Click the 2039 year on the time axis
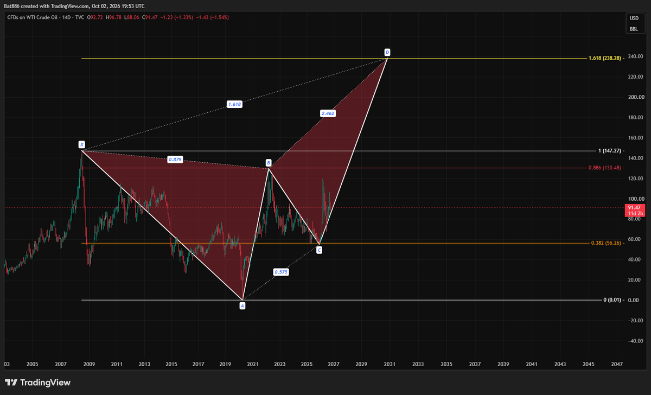This screenshot has height=395, width=651. click(503, 364)
